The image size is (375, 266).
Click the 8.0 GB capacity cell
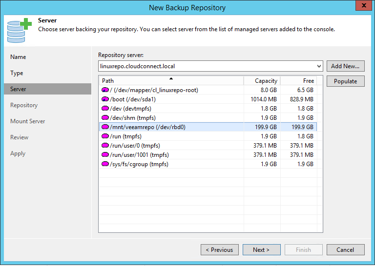(x=269, y=90)
